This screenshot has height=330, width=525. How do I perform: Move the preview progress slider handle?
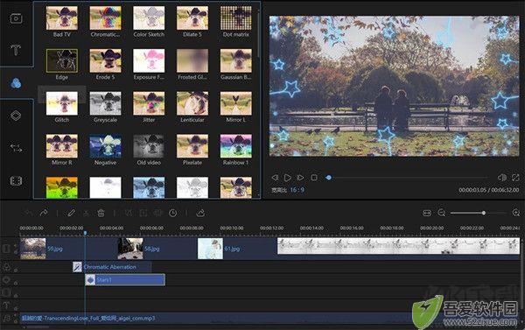328,178
